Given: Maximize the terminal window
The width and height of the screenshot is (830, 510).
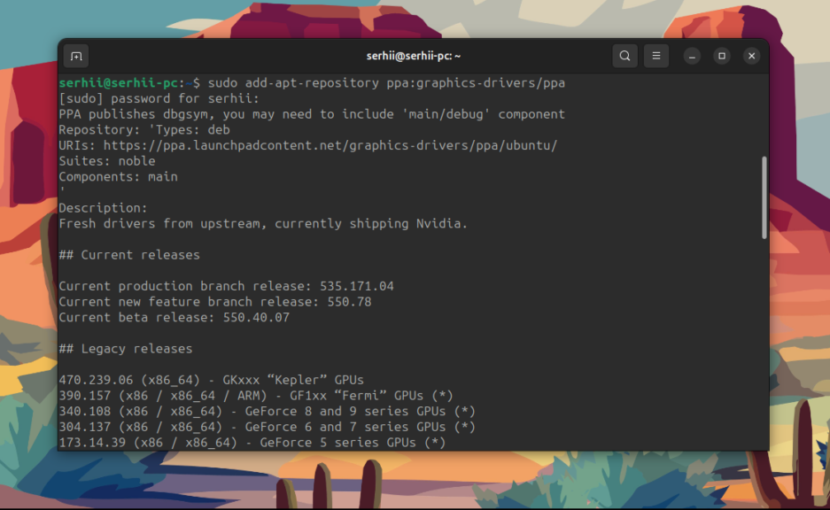Looking at the screenshot, I should click(x=721, y=56).
